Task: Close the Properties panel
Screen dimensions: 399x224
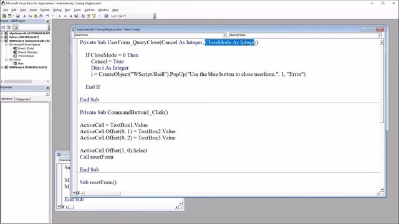Action: (47, 88)
